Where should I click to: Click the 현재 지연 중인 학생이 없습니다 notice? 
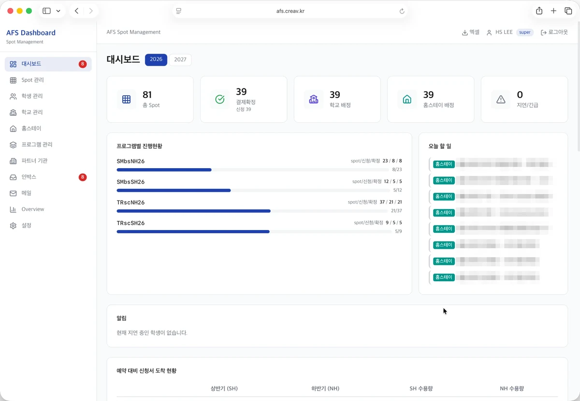(x=152, y=333)
